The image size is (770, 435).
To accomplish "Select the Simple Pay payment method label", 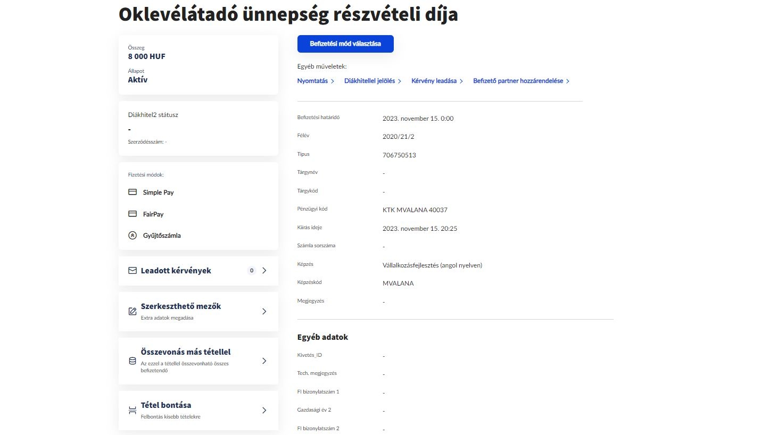I will 158,193.
